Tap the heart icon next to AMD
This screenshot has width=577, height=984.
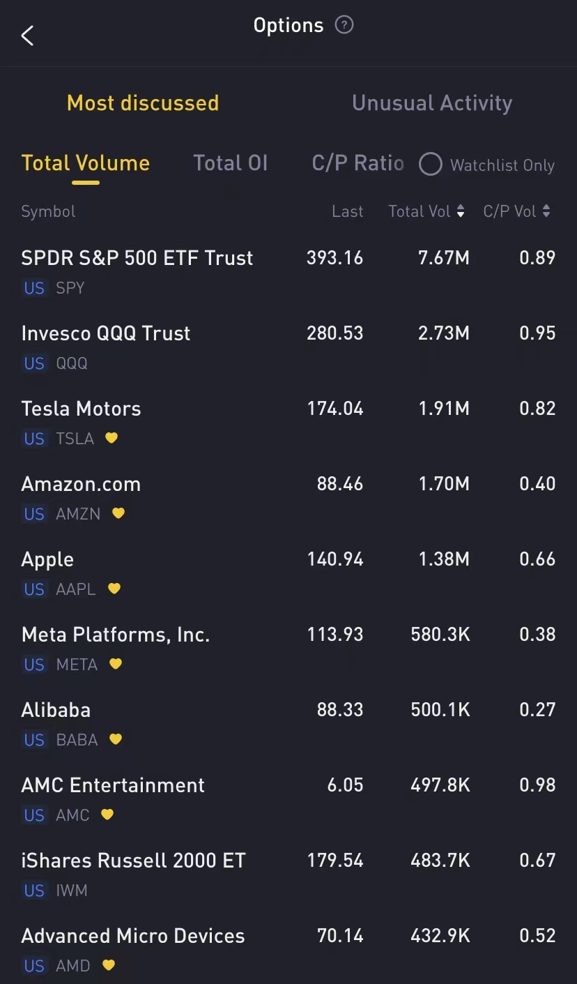pos(109,965)
